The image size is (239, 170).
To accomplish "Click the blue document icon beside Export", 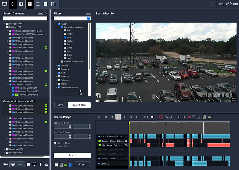I will pos(70,165).
